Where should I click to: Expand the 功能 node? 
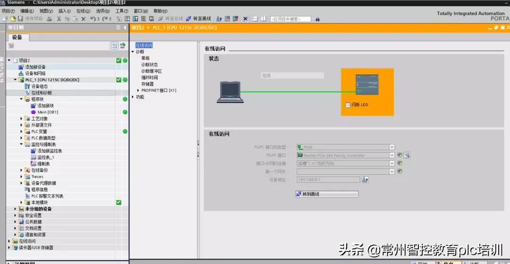tap(133, 97)
